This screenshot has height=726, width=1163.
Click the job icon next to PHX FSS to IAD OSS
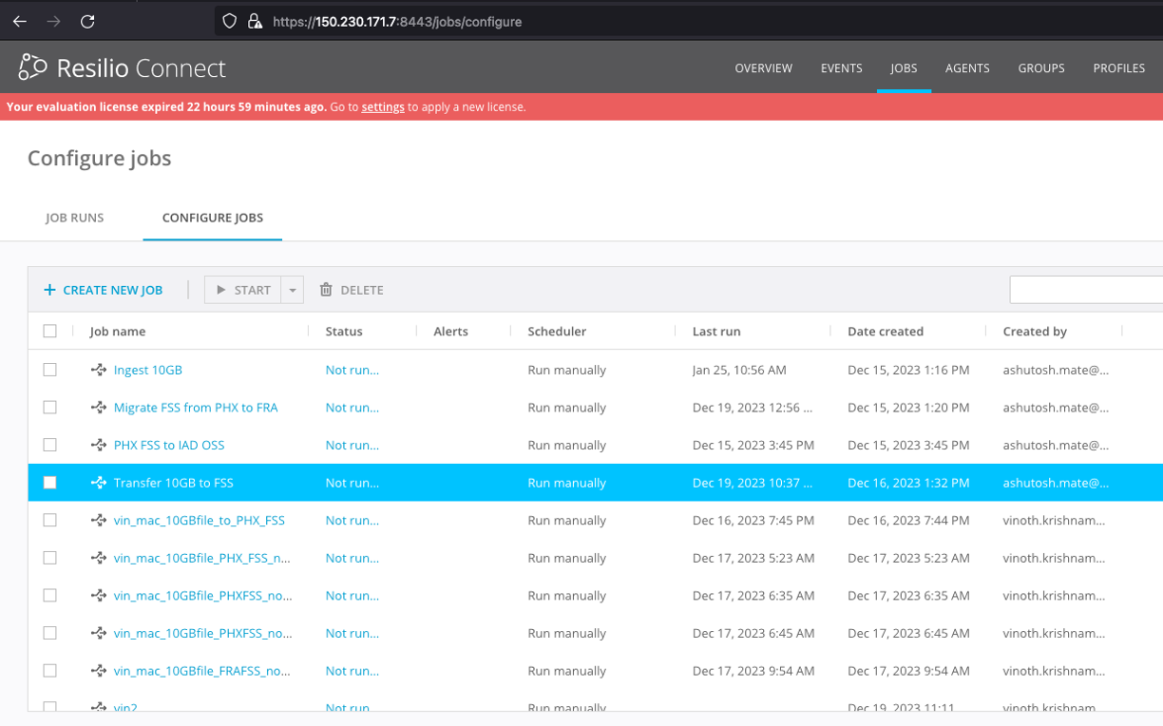99,445
